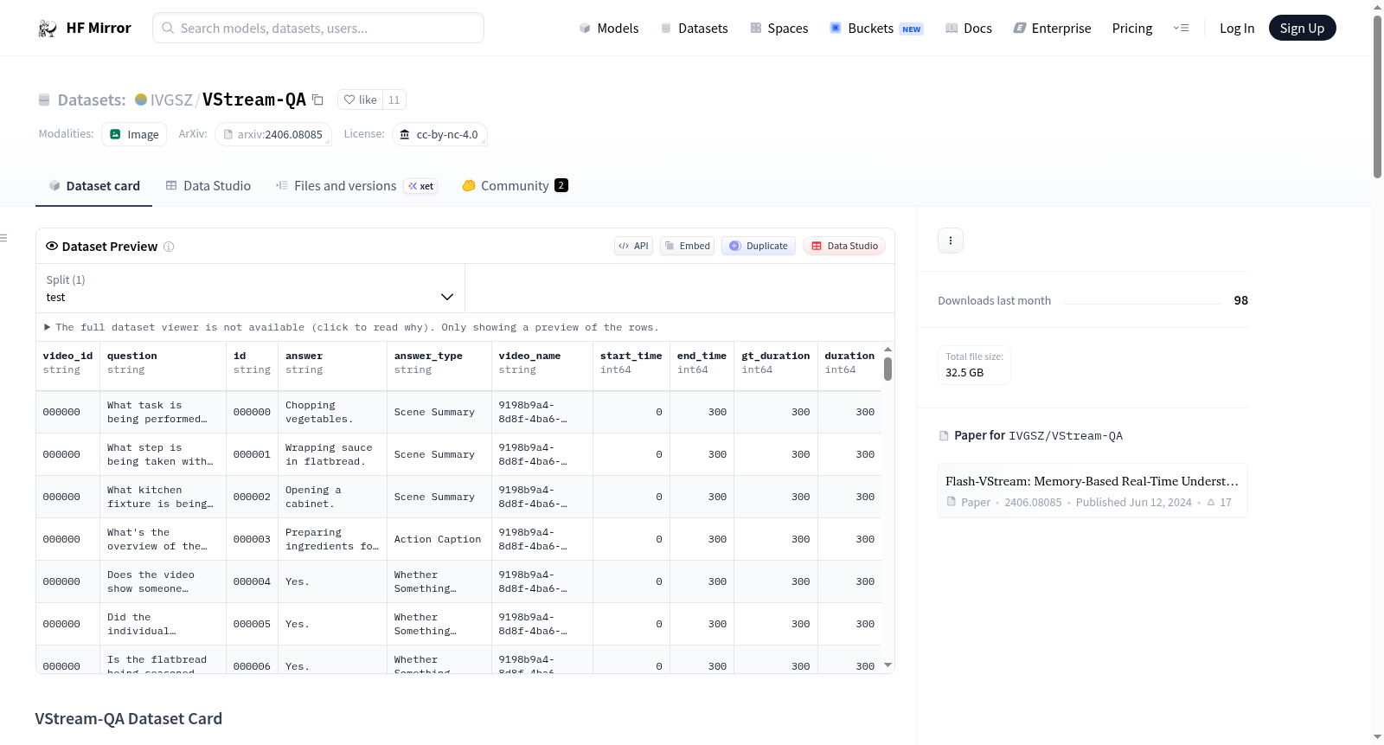Open the Files and versions tab
Viewport: 1384px width, 745px height.
(x=356, y=186)
